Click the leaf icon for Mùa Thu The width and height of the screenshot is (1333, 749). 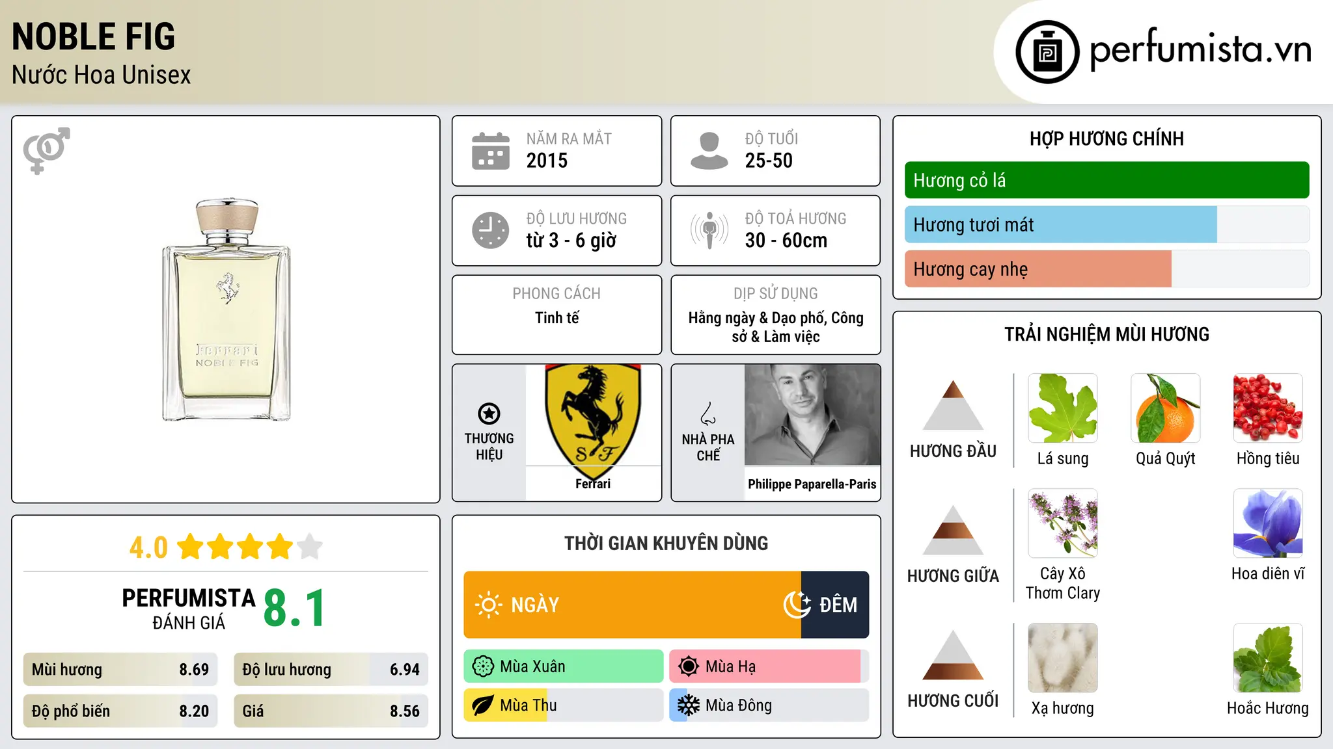click(x=483, y=705)
